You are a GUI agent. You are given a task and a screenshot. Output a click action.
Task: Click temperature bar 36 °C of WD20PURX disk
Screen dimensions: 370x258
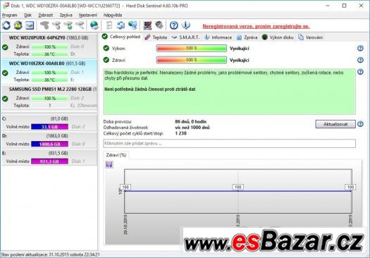[49, 54]
